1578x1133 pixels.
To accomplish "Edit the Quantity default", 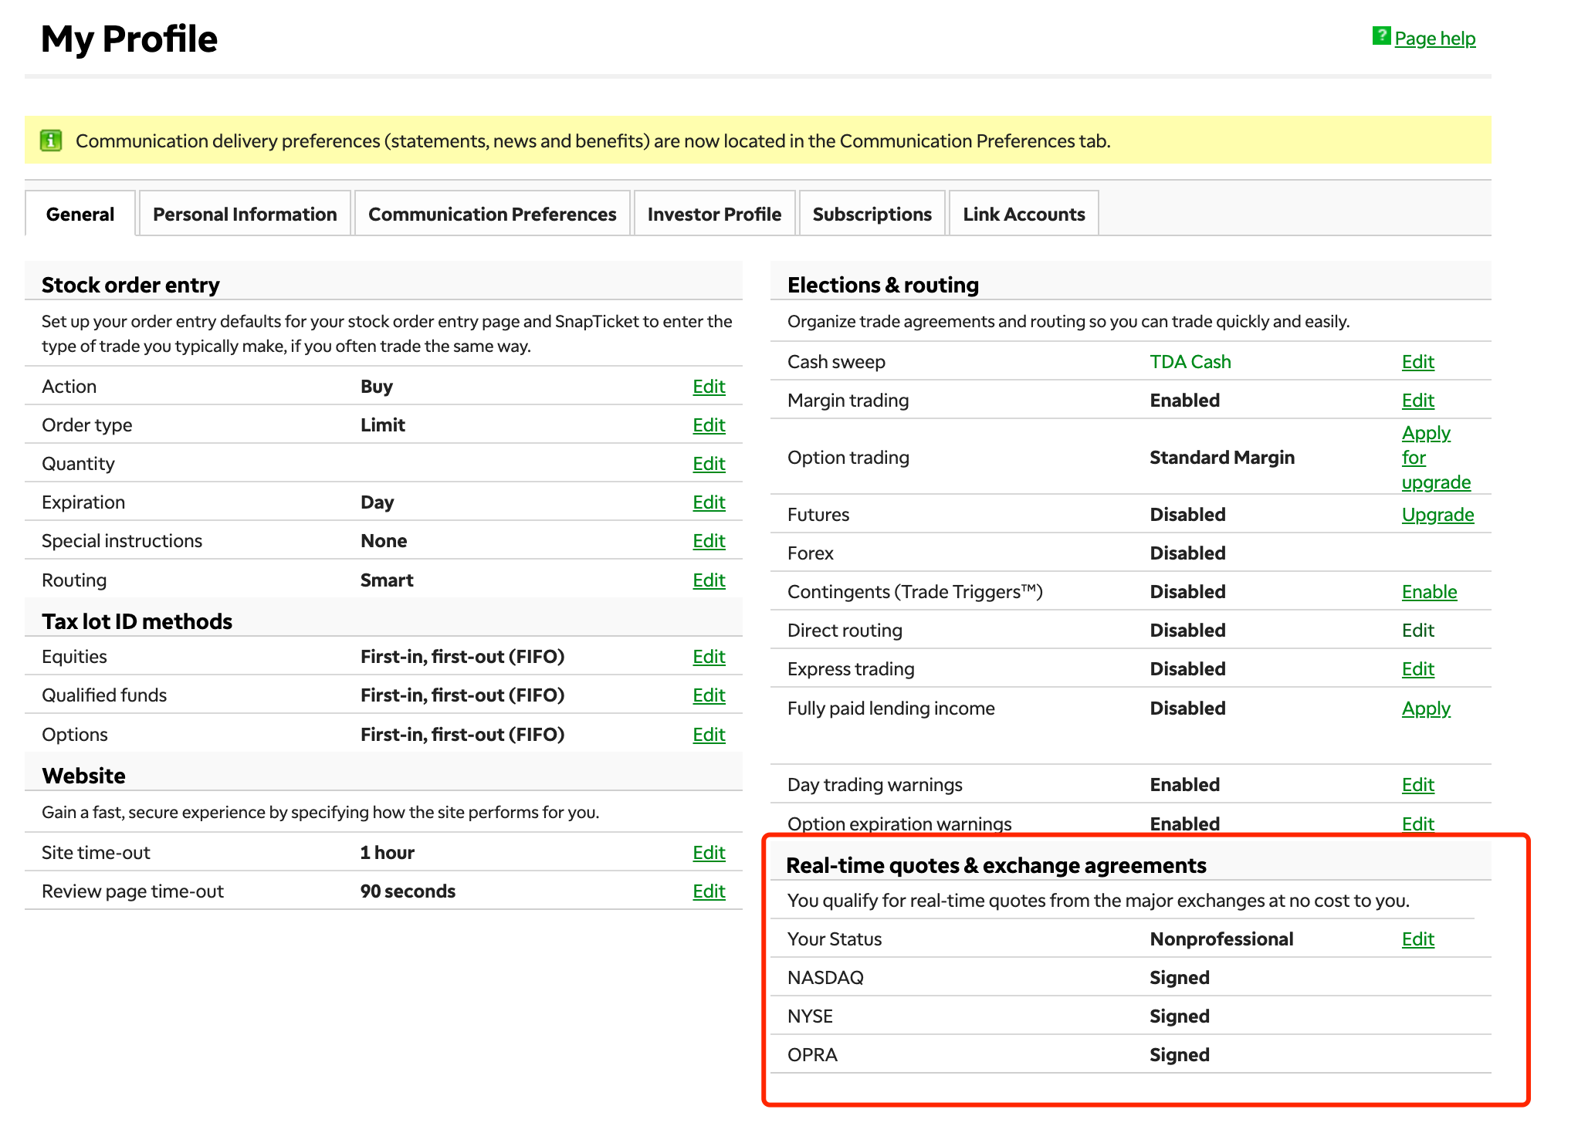I will pos(709,464).
